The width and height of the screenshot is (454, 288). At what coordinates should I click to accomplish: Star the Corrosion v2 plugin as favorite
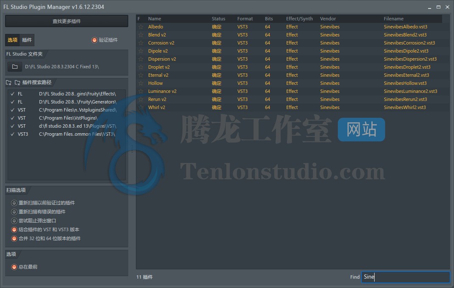[x=141, y=43]
